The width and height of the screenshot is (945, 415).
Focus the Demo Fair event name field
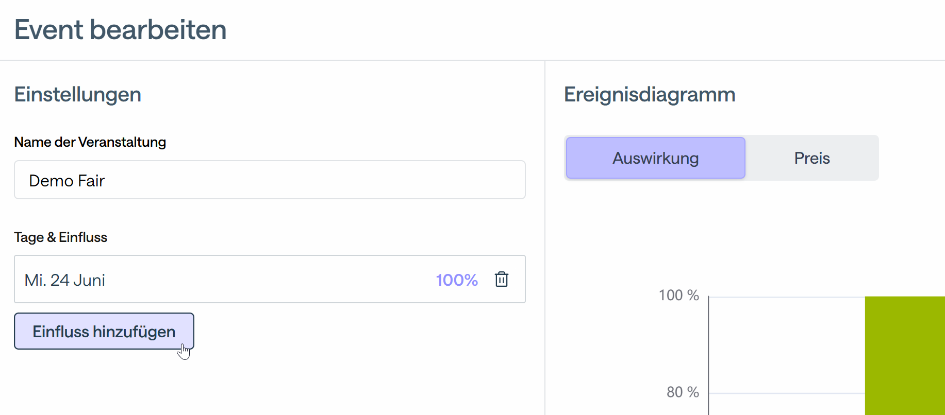click(x=269, y=180)
